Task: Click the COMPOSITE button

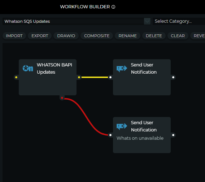Action: click(x=97, y=36)
